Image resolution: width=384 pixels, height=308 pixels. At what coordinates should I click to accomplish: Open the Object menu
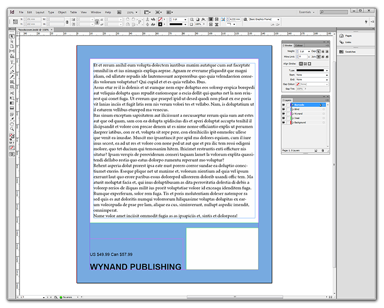(x=62, y=12)
